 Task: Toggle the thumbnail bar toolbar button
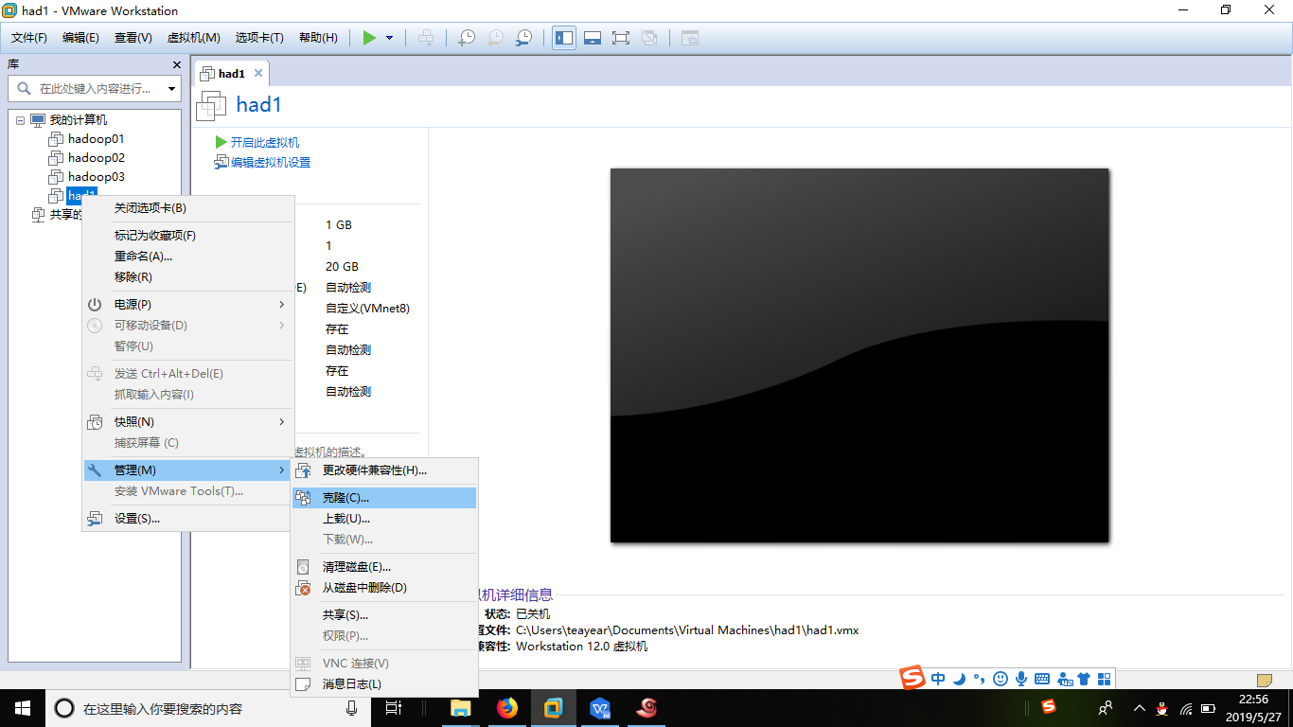coord(593,38)
